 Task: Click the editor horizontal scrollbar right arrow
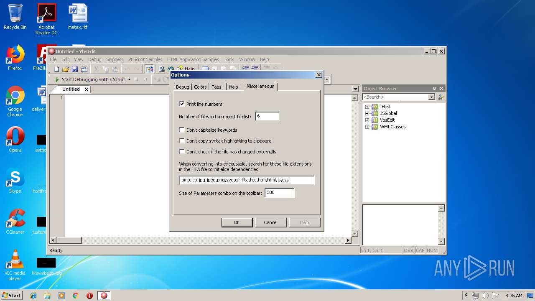point(348,240)
